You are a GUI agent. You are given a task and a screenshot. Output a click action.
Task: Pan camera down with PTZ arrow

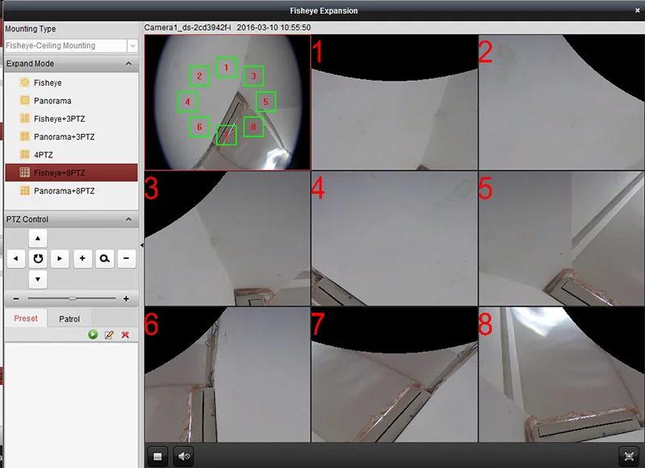pos(38,279)
